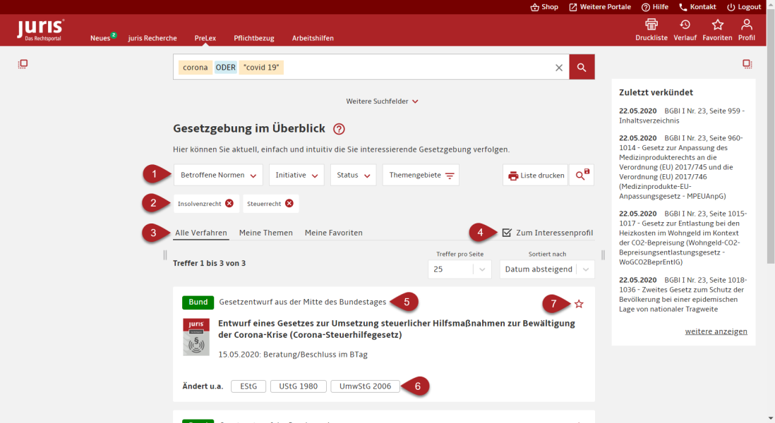Click the red search magnifier button
775x423 pixels.
pyautogui.click(x=582, y=67)
